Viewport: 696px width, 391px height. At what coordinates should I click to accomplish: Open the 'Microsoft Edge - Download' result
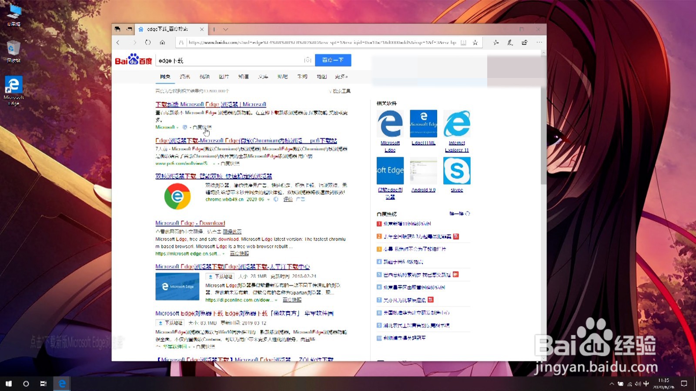point(191,223)
